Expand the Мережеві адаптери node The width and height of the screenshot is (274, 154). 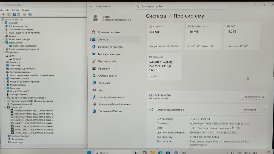point(4,78)
